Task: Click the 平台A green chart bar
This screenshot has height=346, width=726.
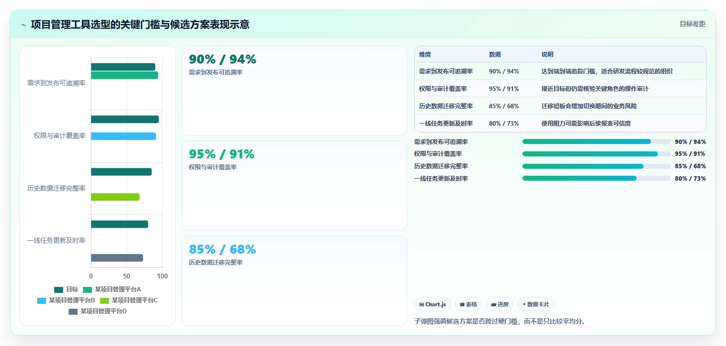Action: pyautogui.click(x=125, y=75)
